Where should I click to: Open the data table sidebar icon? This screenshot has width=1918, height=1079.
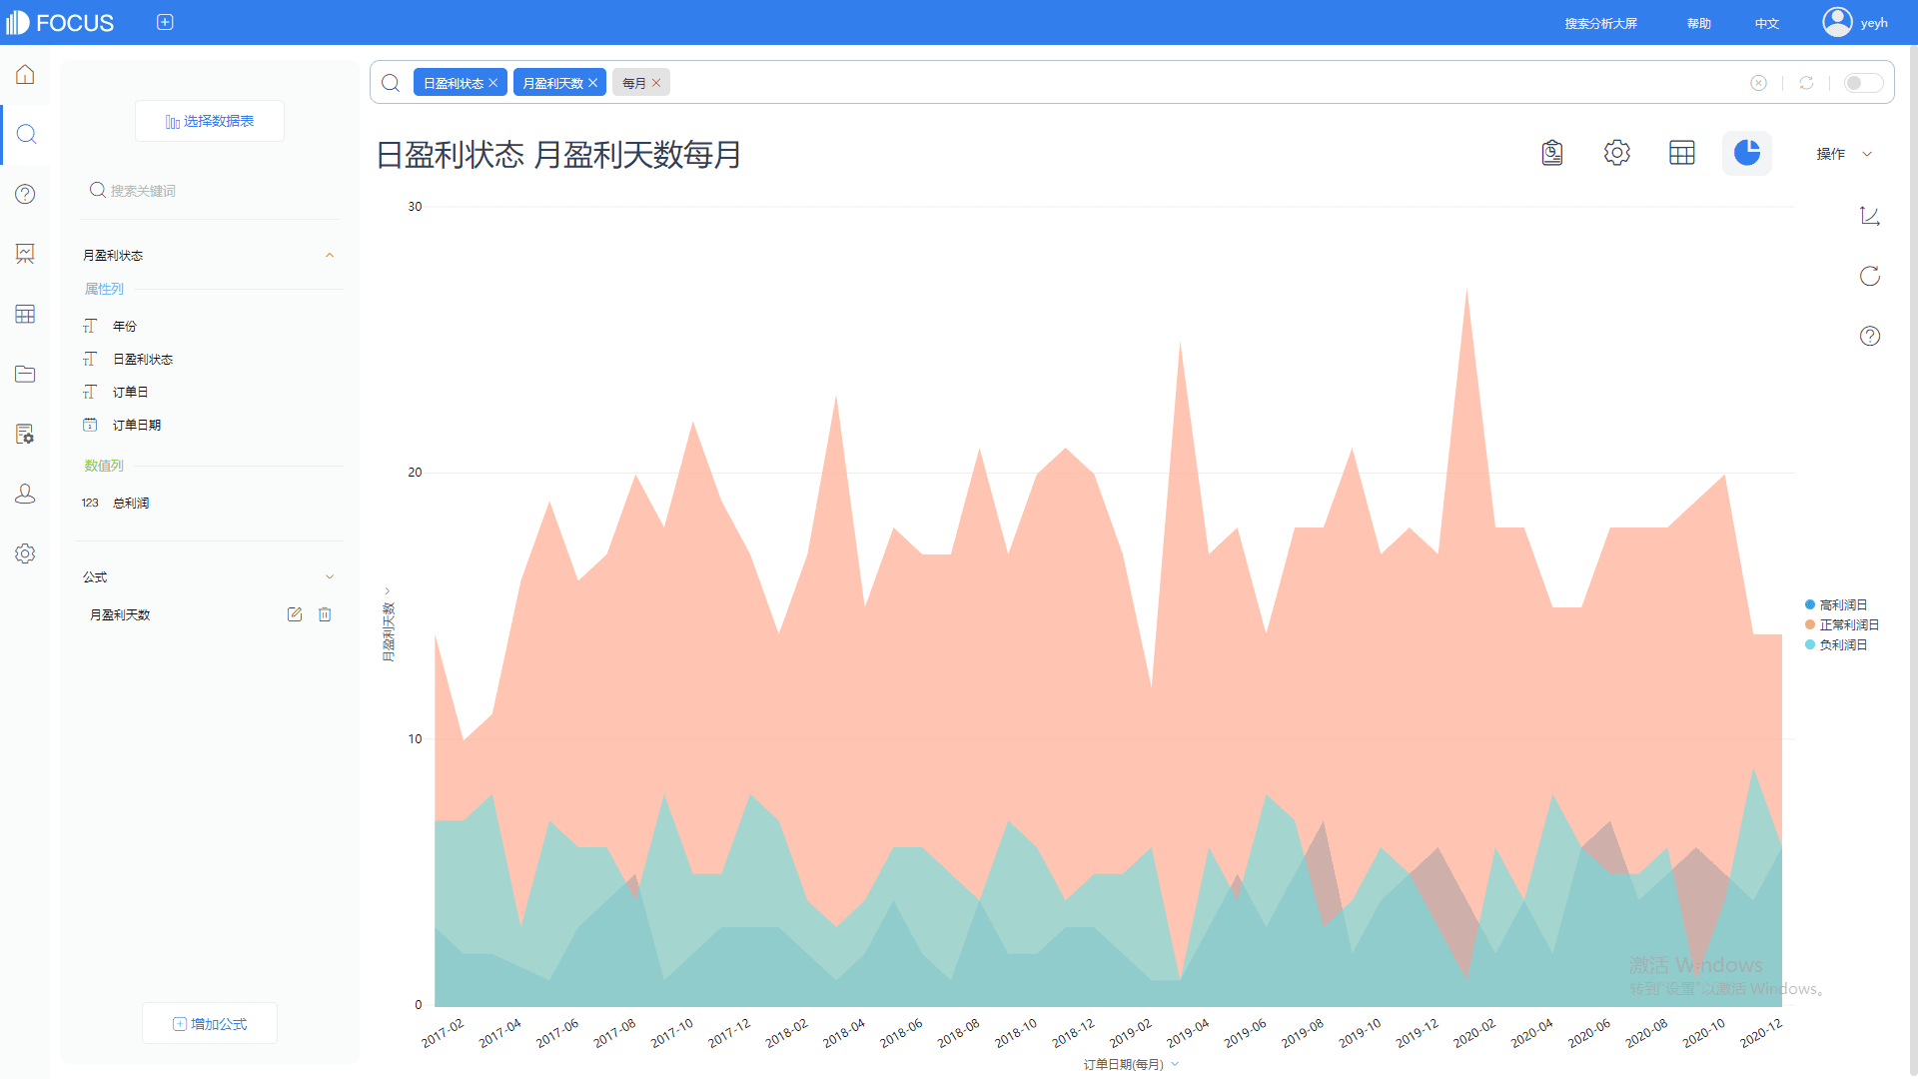click(x=25, y=314)
